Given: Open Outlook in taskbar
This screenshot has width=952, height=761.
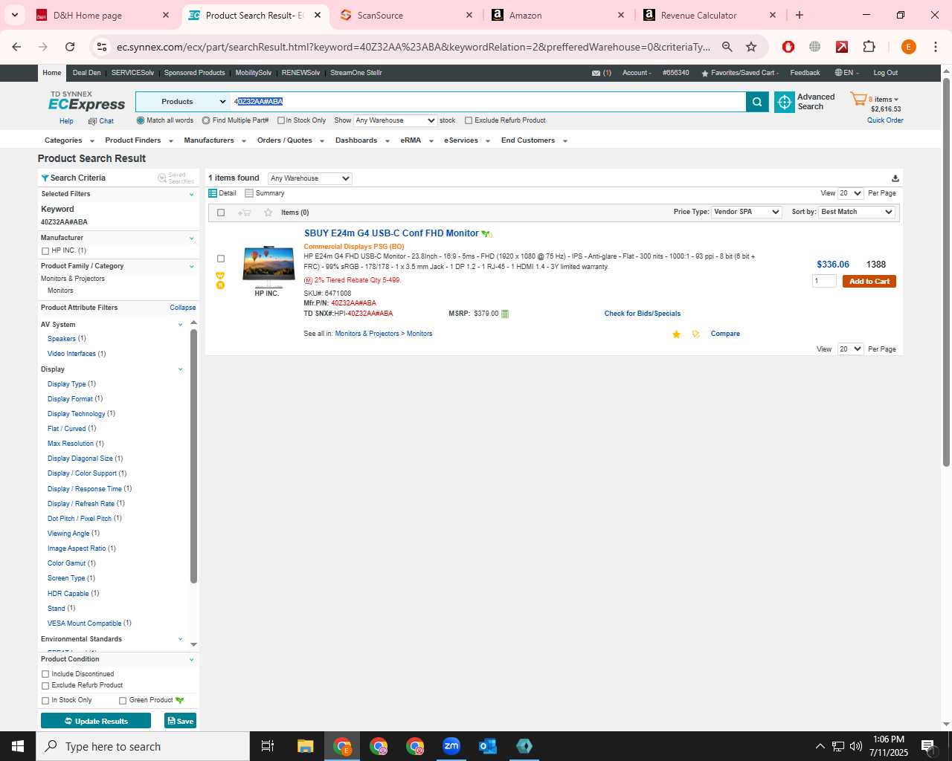Looking at the screenshot, I should pyautogui.click(x=488, y=746).
